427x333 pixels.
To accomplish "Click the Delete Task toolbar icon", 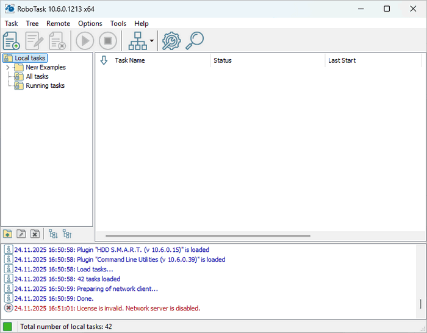I will tap(57, 41).
